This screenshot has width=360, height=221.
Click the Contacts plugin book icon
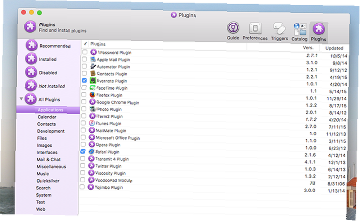93,74
